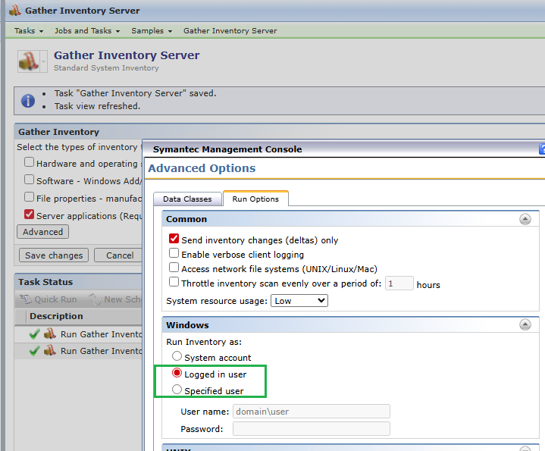Uncheck Server applications checkbox
This screenshot has width=545, height=451.
point(30,215)
